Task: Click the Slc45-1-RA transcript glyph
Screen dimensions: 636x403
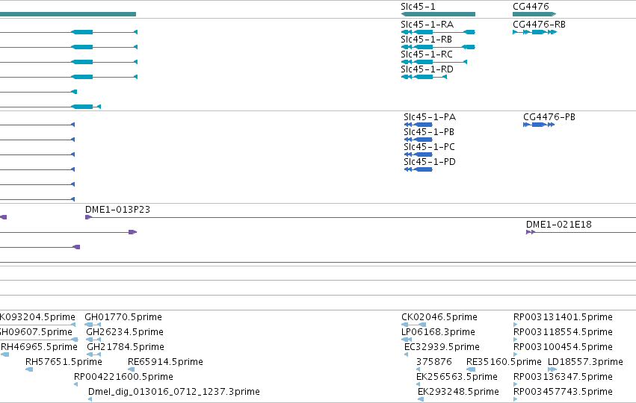Action: (x=438, y=32)
